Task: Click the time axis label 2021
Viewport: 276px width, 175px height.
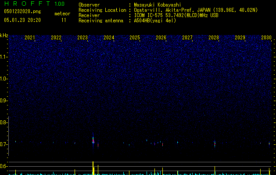Action: [x=30, y=37]
